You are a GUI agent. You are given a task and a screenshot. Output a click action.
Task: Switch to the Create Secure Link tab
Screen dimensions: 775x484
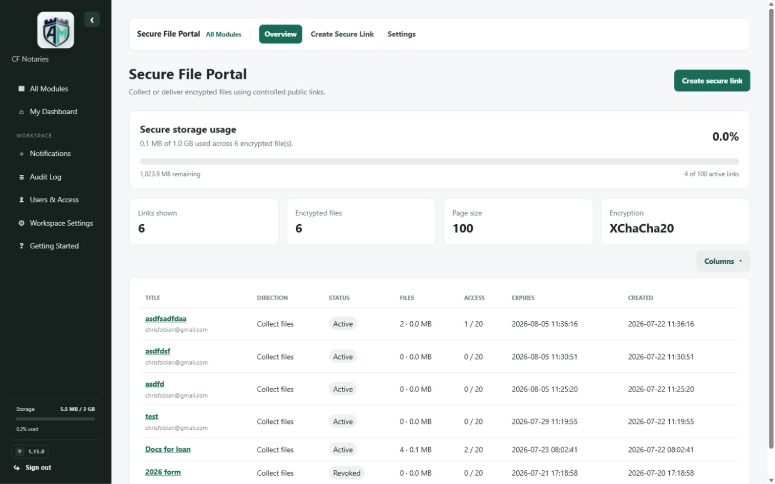point(342,34)
